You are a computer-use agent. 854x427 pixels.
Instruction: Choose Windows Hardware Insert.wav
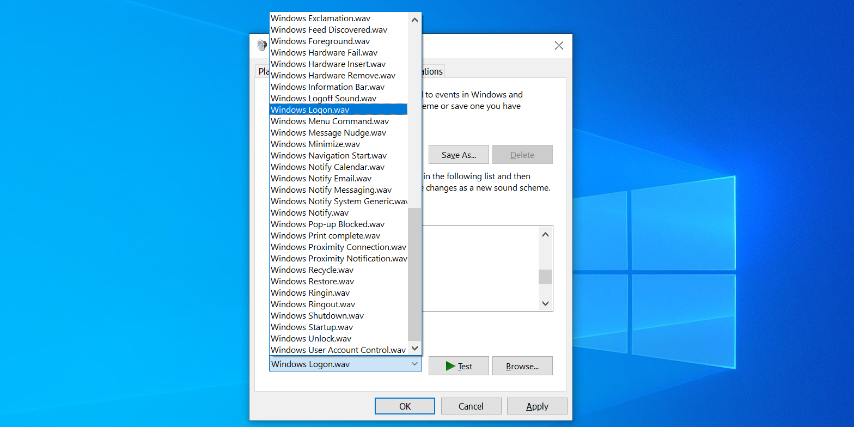pos(339,64)
